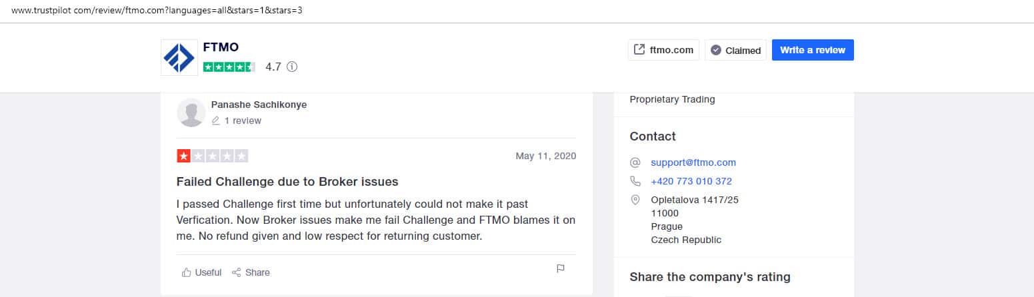Click the info icon beside 4.7 rating
The image size is (1034, 297).
click(x=292, y=67)
